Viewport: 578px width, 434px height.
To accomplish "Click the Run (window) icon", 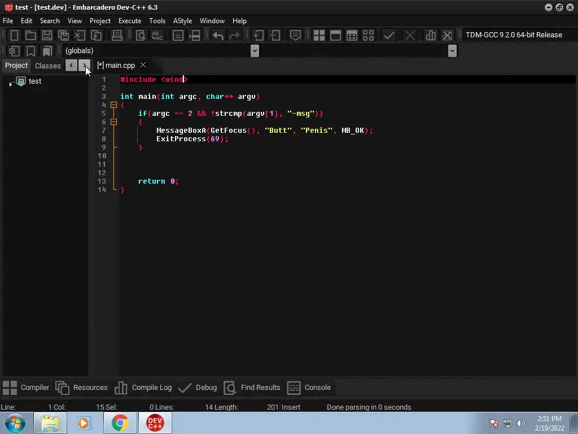I will tap(335, 36).
